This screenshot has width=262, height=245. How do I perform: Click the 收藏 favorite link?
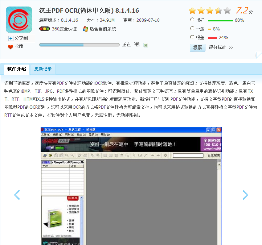(19, 47)
